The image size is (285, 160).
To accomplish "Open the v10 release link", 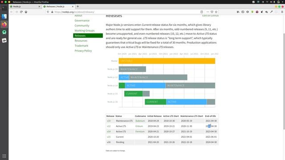I will 109,121.
